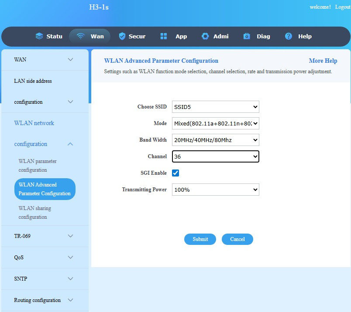The height and width of the screenshot is (312, 351).
Task: Click the Admin gear icon
Action: click(205, 36)
